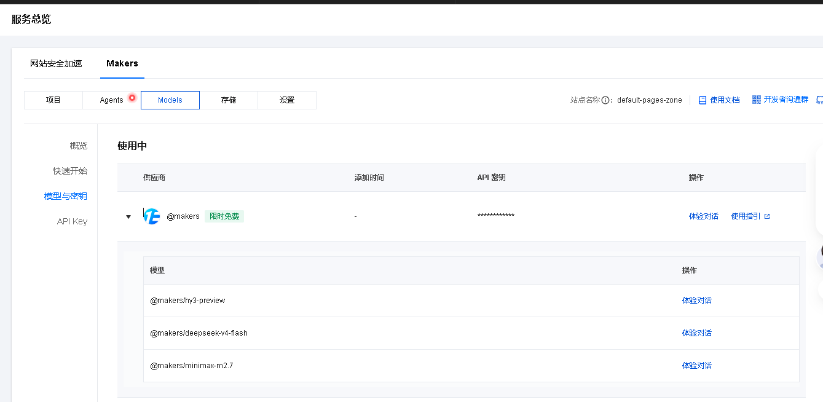Open the 使用文档 link
This screenshot has width=823, height=402.
[x=725, y=100]
